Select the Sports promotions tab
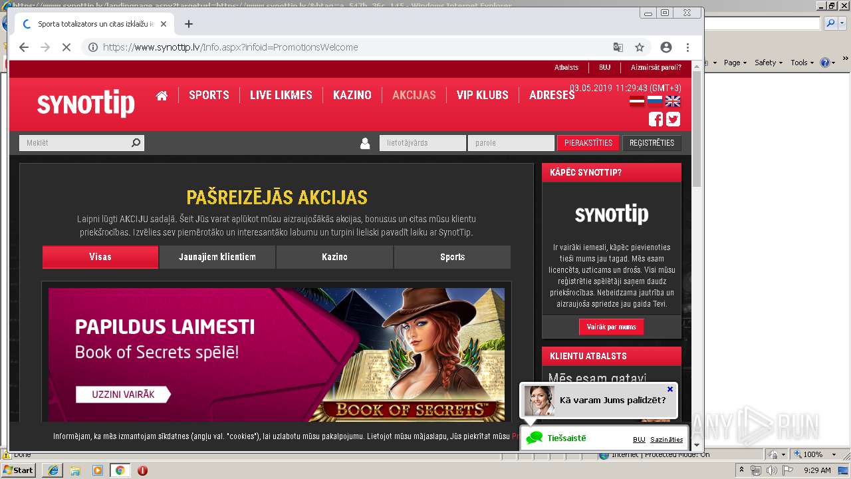 pos(452,257)
